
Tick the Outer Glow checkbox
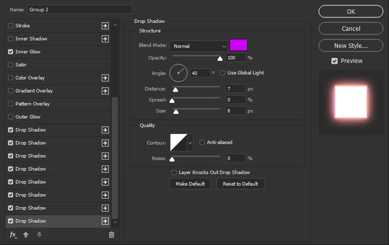pos(11,116)
